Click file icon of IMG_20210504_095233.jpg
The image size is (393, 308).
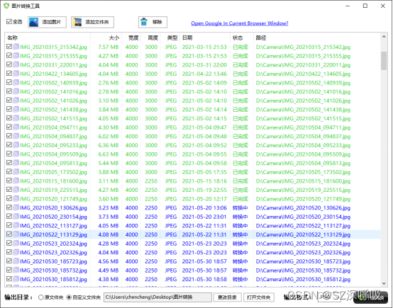16,145
